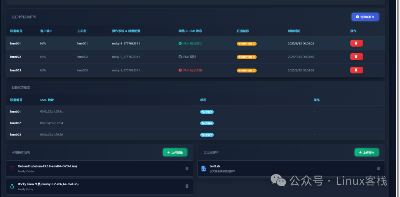Click the Rocky Linux 9 ISO entry title
This screenshot has width=400, height=197.
point(48,184)
